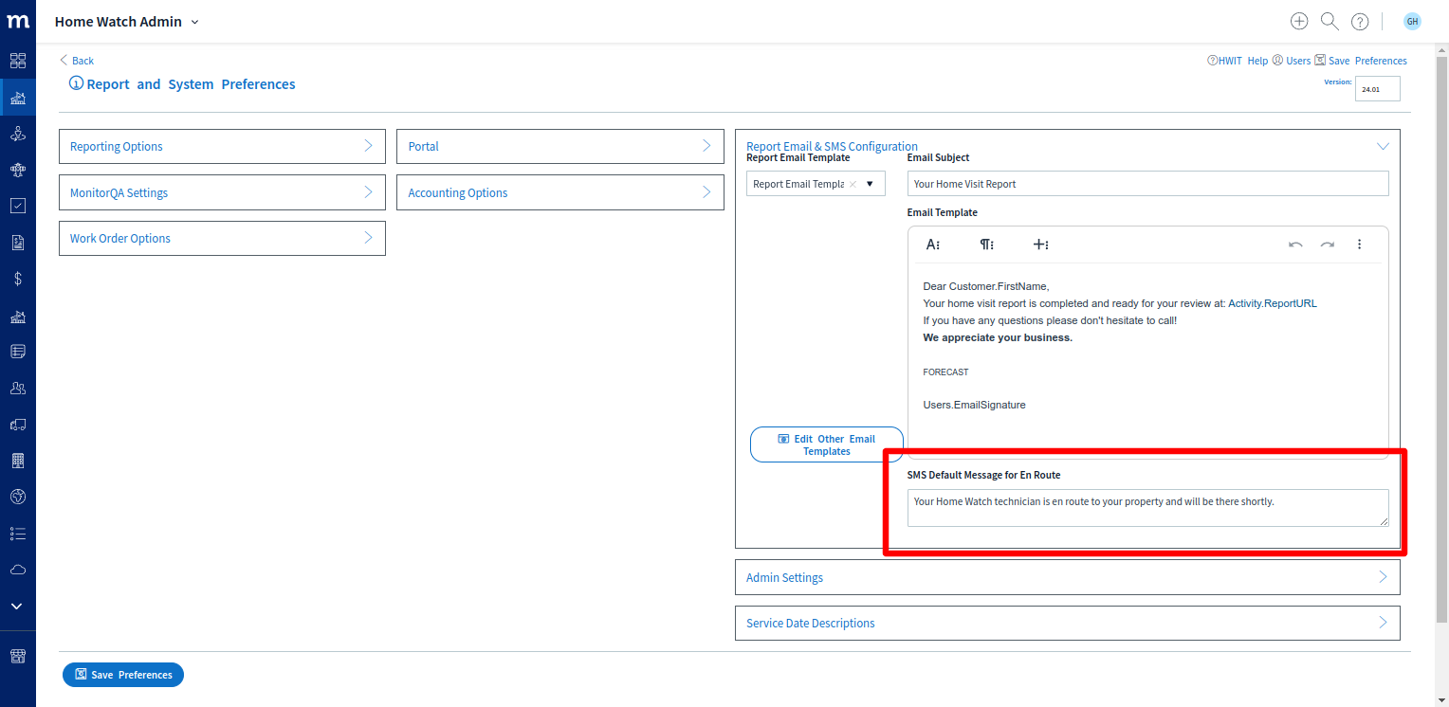This screenshot has width=1449, height=707.
Task: Open editor more options three dots
Action: click(x=1359, y=245)
